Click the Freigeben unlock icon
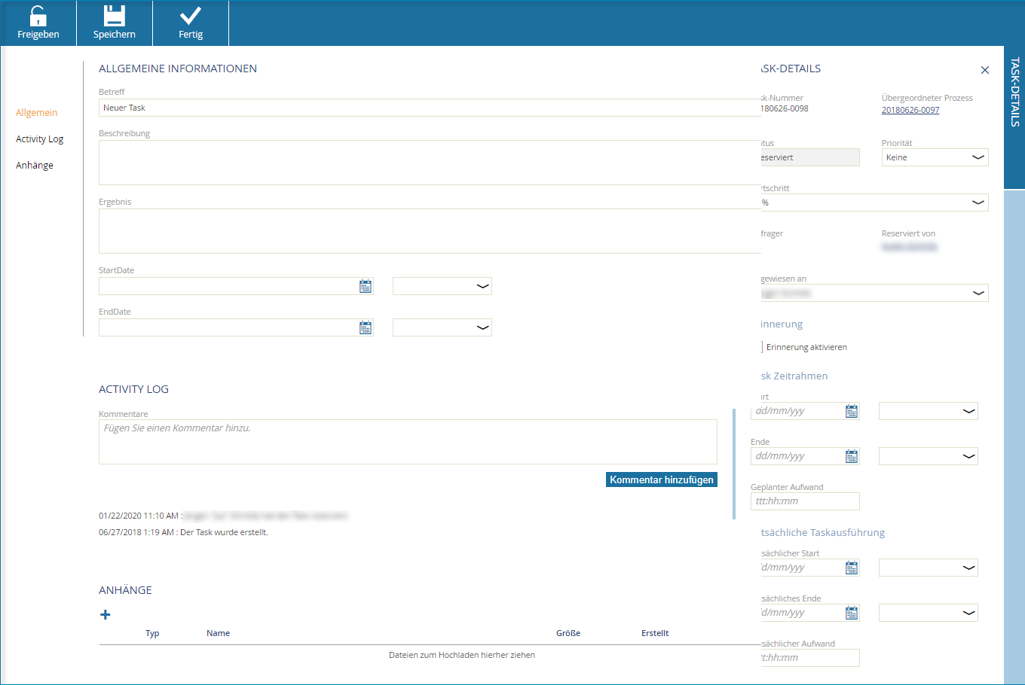This screenshot has width=1025, height=685. click(38, 16)
